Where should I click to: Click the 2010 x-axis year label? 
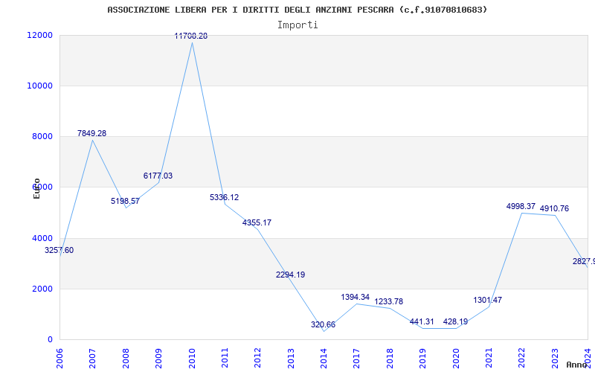pos(192,358)
